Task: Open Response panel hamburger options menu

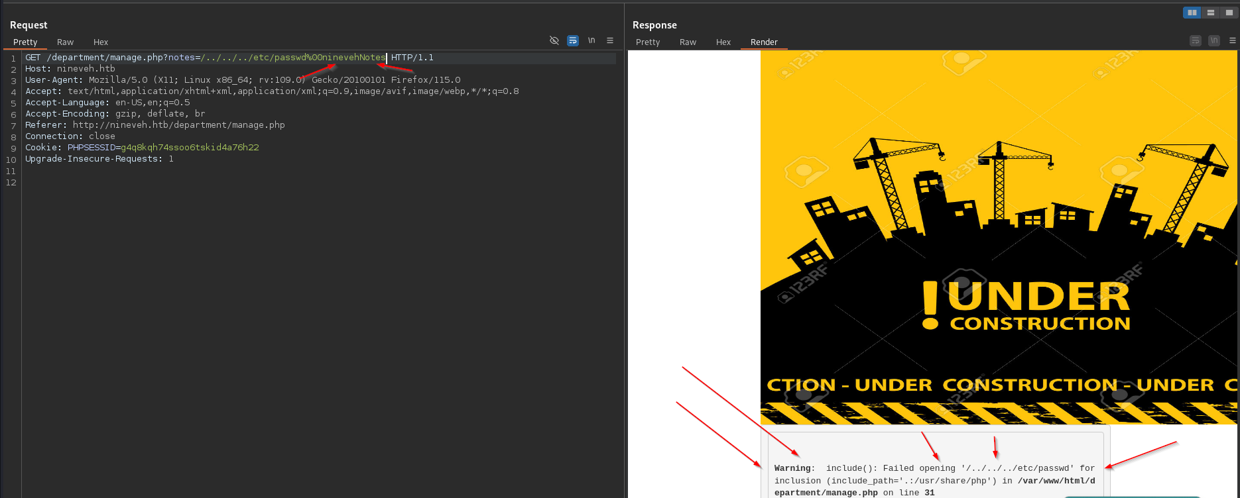Action: pyautogui.click(x=1233, y=41)
